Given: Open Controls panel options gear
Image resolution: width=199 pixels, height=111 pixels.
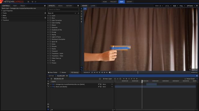Looking at the screenshot, I should tap(45, 6).
